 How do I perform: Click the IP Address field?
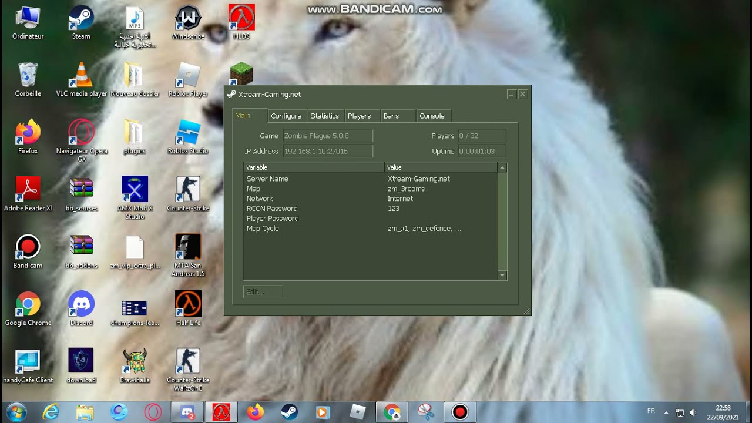(328, 152)
